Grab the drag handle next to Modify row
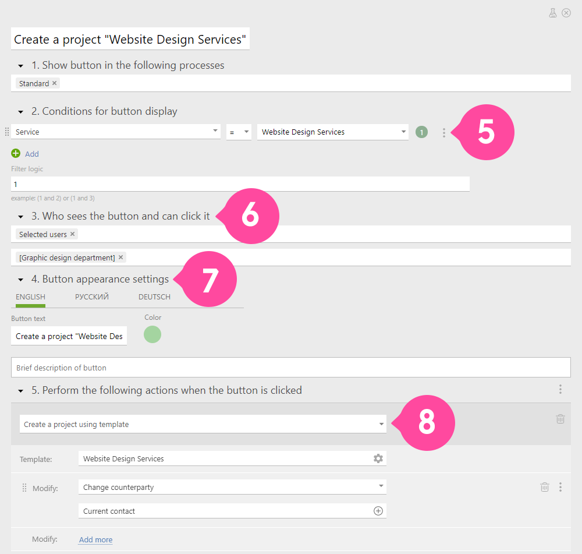 pos(24,488)
